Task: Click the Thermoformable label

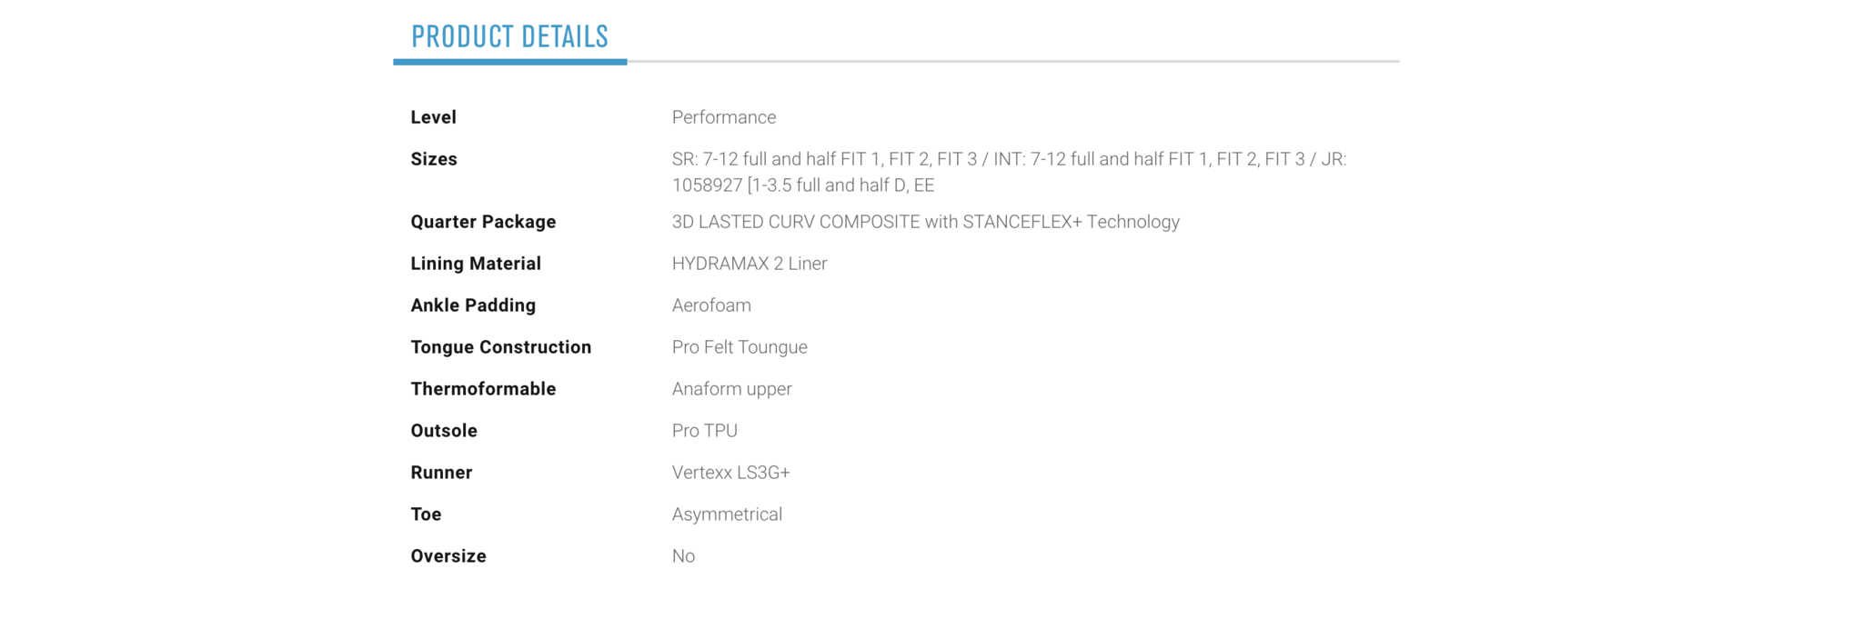Action: point(483,389)
